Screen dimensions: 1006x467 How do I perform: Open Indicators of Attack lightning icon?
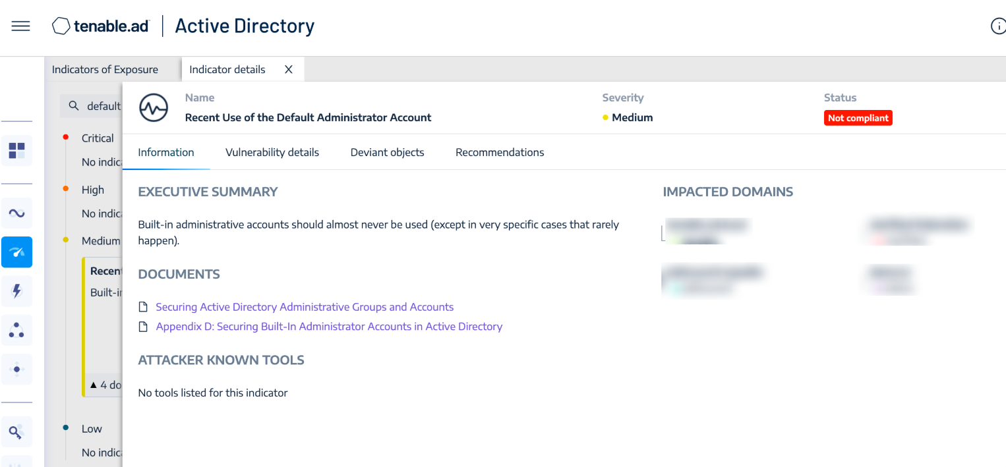pos(16,291)
